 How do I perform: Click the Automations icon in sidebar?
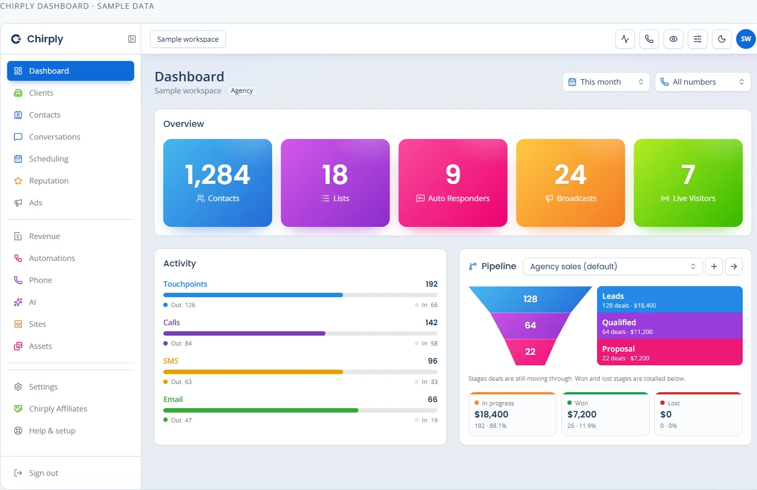point(18,258)
